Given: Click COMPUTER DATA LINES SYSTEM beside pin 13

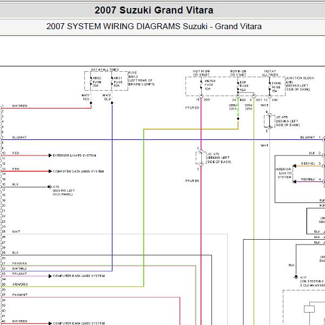Looking at the screenshot, I should pyautogui.click(x=78, y=172).
